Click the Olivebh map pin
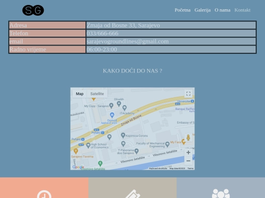Image resolution: width=265 pixels, height=198 pixels. click(119, 104)
